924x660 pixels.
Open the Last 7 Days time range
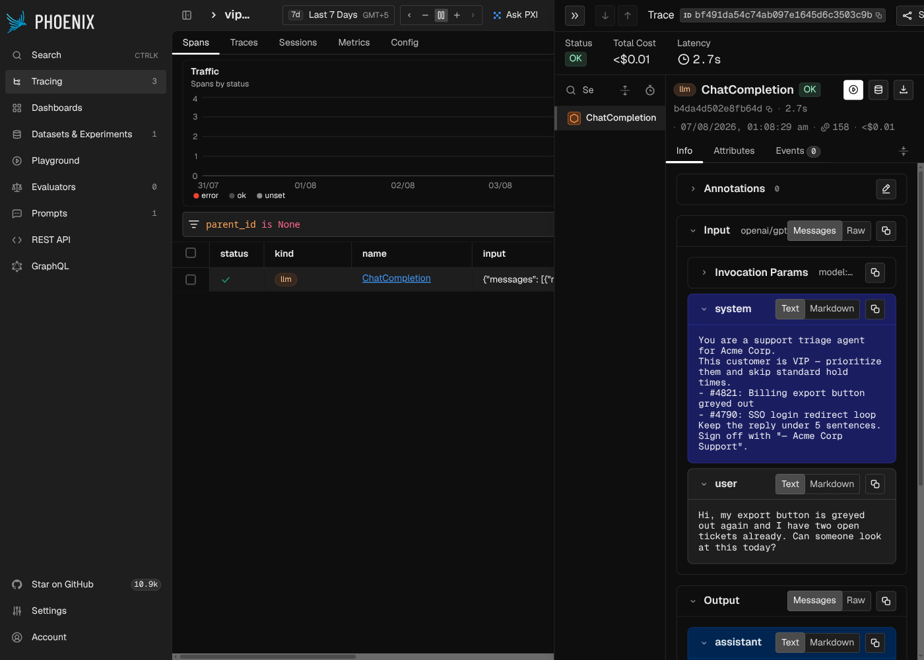339,15
